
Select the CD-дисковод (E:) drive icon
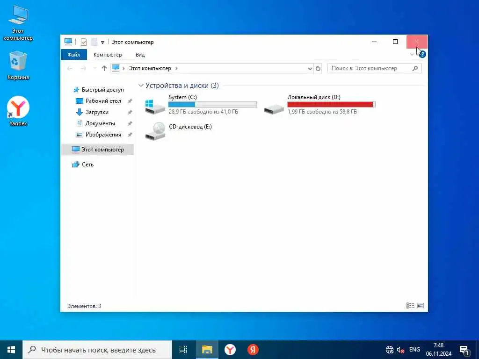coord(155,131)
